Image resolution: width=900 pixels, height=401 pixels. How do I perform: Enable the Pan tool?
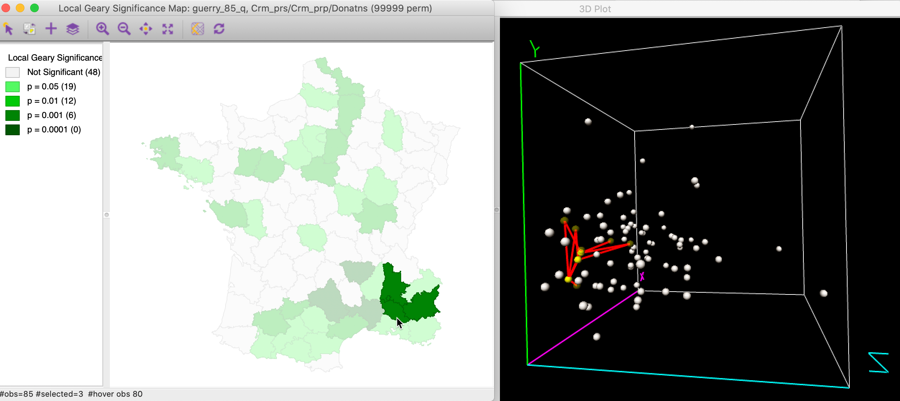tap(146, 29)
